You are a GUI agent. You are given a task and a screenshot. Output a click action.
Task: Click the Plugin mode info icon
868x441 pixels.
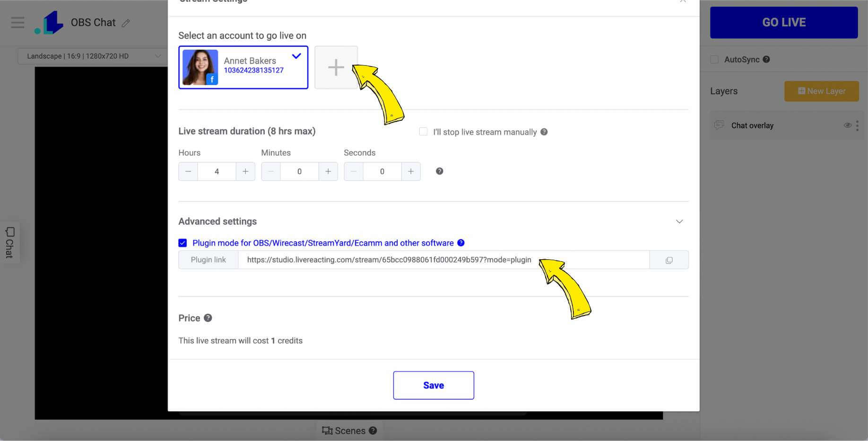461,243
